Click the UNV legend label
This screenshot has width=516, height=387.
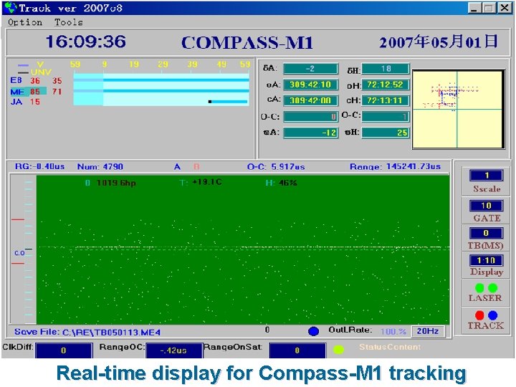pos(41,72)
